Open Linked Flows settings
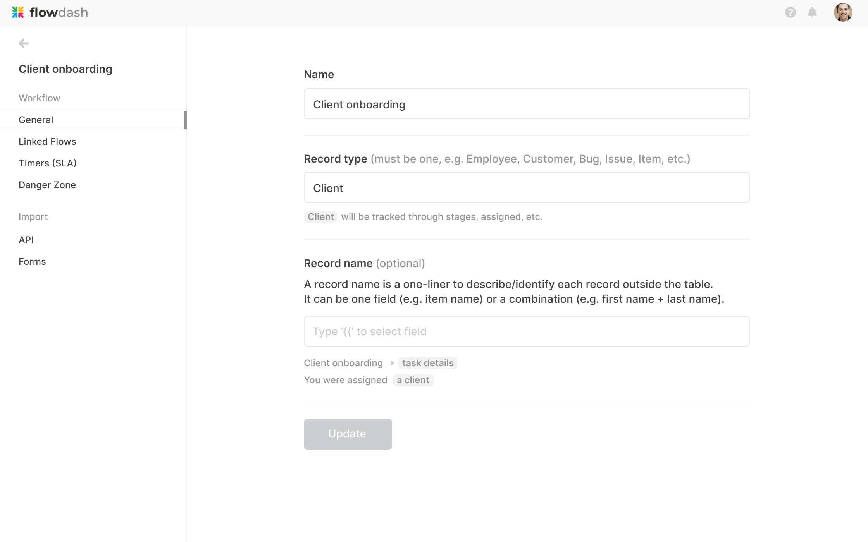This screenshot has height=542, width=868. coord(47,142)
